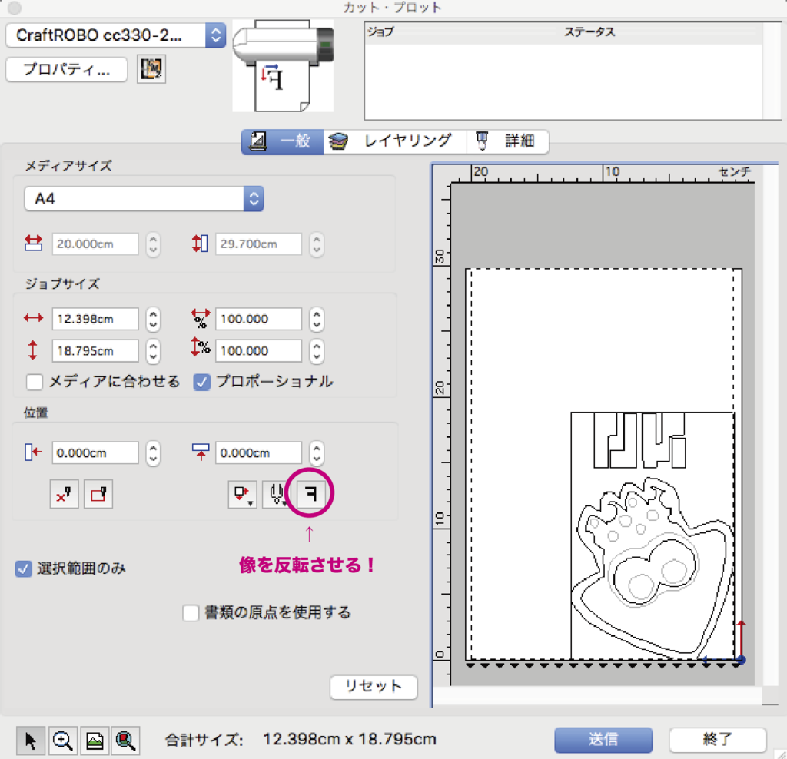Click the job width stepper arrows
This screenshot has height=759, width=787.
pyautogui.click(x=153, y=320)
